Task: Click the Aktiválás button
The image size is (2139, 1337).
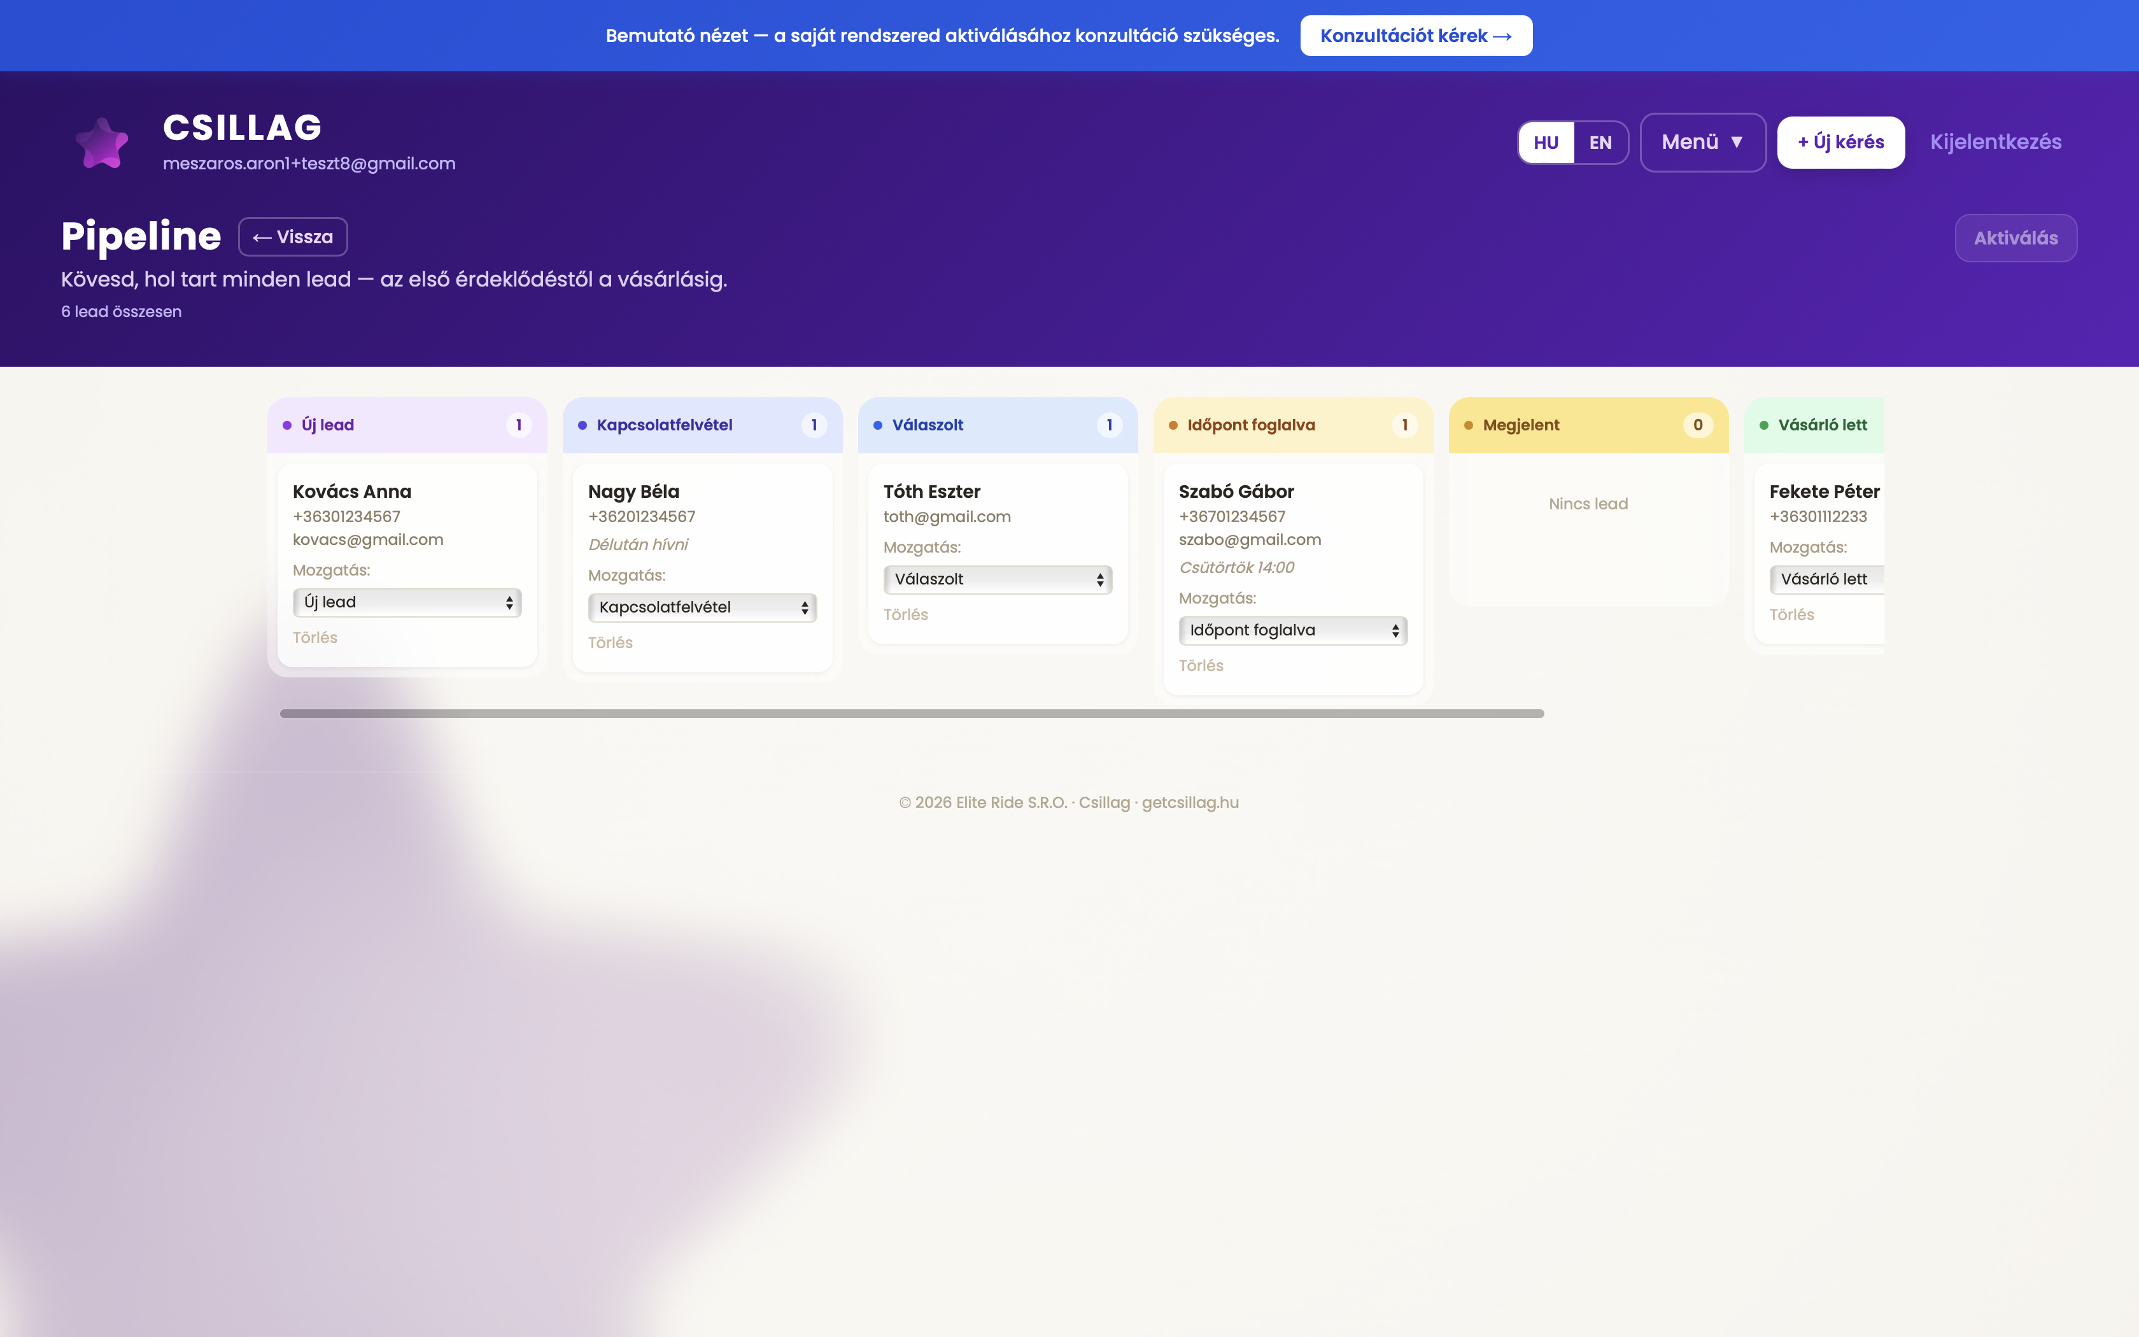Action: [x=2015, y=238]
